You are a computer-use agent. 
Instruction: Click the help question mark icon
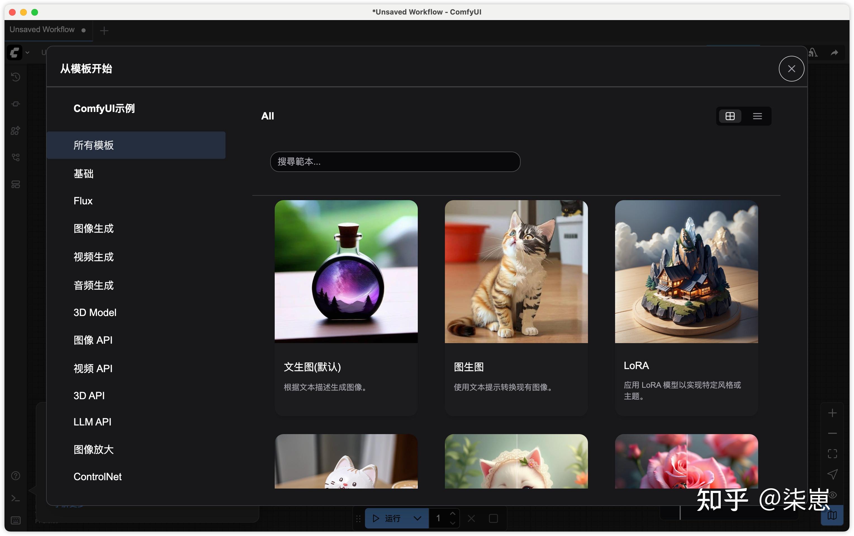(x=16, y=476)
